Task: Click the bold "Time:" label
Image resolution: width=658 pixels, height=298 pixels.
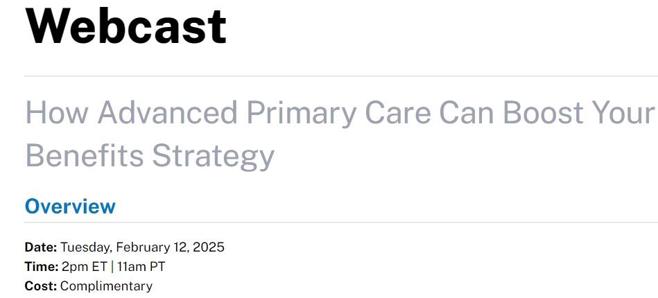Action: [42, 267]
